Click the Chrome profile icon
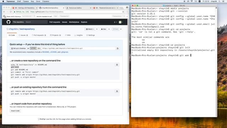The width and height of the screenshot is (227, 128). pyautogui.click(x=127, y=7)
